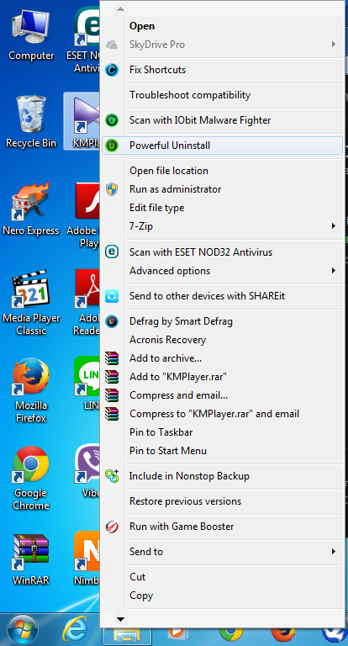Select the Mozilla Firefox desktop shortcut
This screenshot has width=348, height=646.
(x=31, y=391)
